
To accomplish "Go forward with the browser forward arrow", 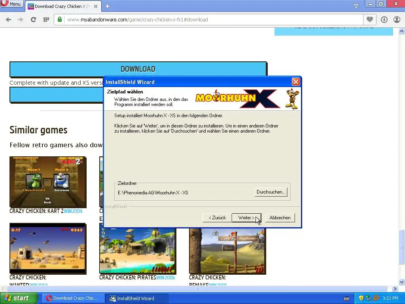I will [x=21, y=20].
